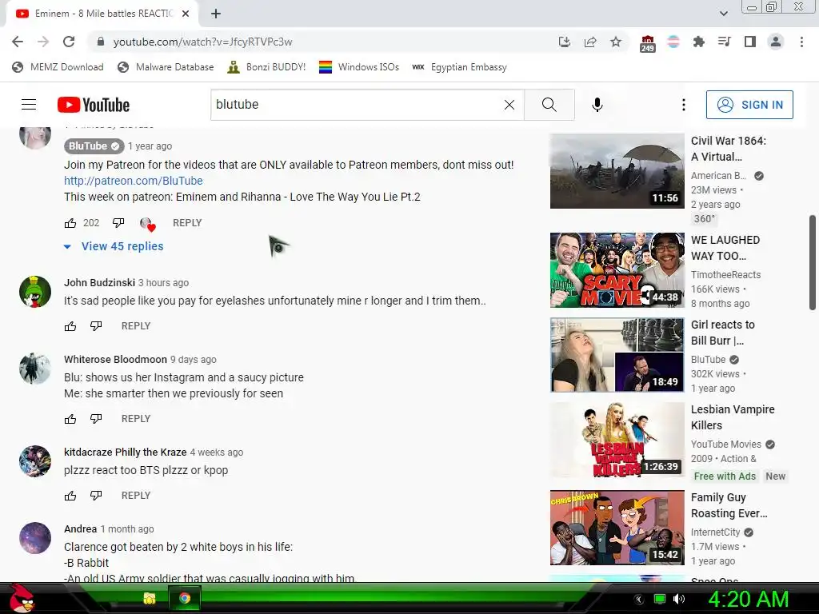
Task: Open the Scary Movie reaction thumbnail
Action: click(617, 270)
